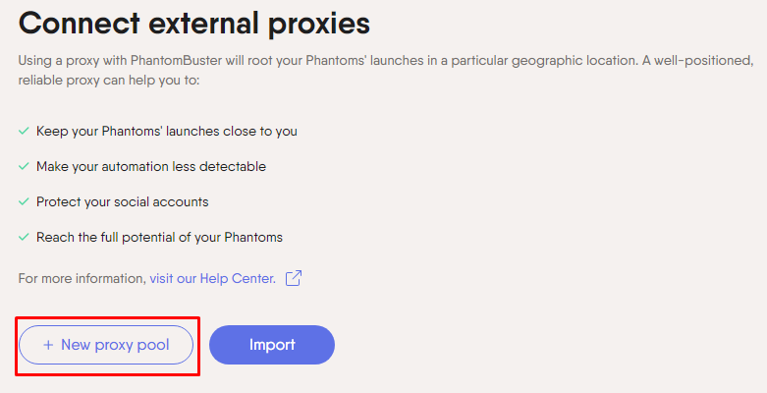Click the plus icon in New proxy pool
The height and width of the screenshot is (393, 767).
(48, 345)
